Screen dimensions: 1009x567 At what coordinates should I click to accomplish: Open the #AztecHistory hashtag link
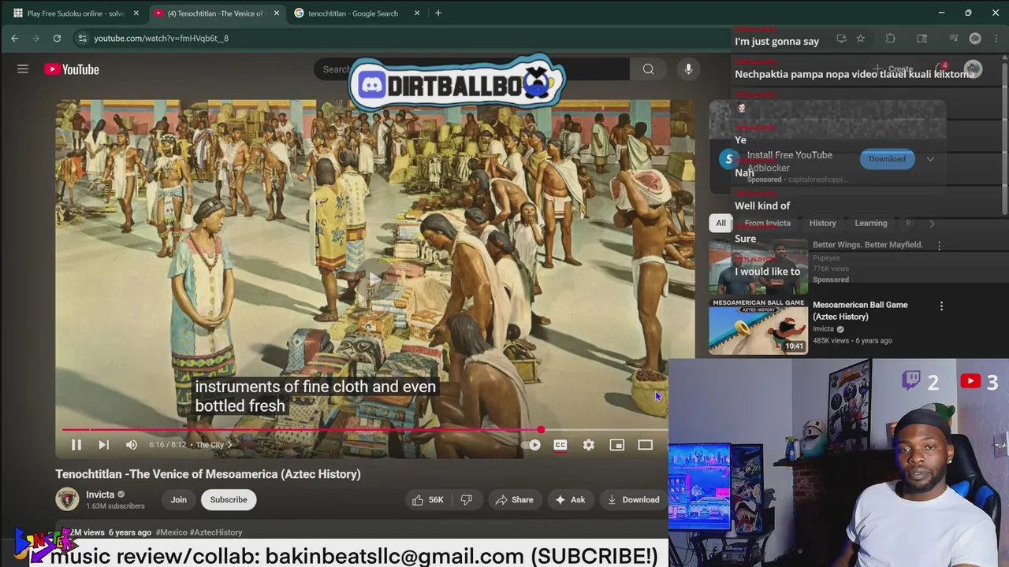click(x=216, y=532)
